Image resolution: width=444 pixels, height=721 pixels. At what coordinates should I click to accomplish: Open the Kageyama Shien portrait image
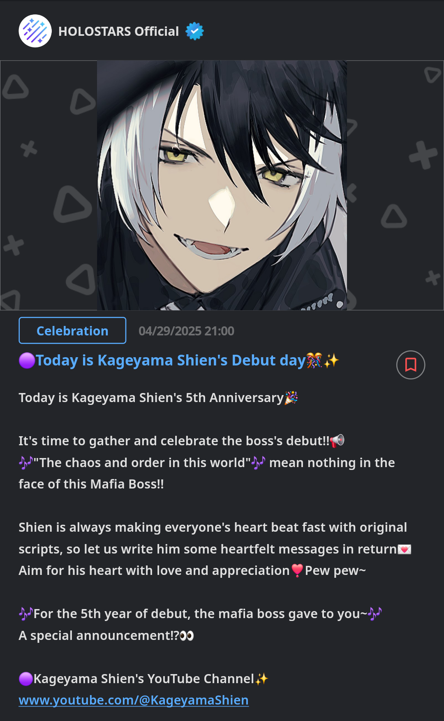point(222,185)
